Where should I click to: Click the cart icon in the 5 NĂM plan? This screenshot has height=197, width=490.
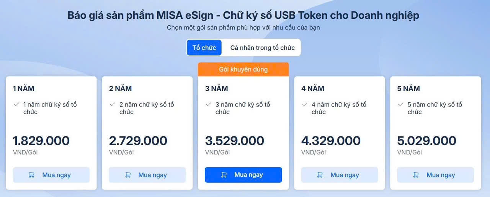coord(416,175)
